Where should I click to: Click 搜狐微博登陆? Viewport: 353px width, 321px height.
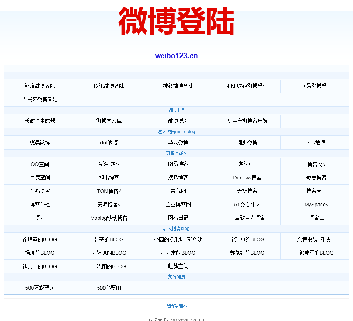(178, 86)
